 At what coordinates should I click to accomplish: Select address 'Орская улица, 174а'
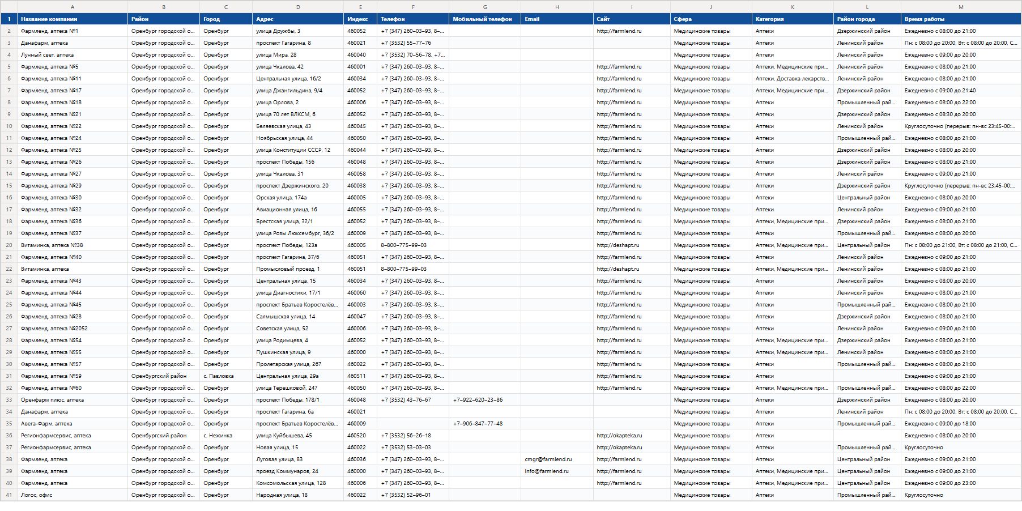[x=298, y=198]
